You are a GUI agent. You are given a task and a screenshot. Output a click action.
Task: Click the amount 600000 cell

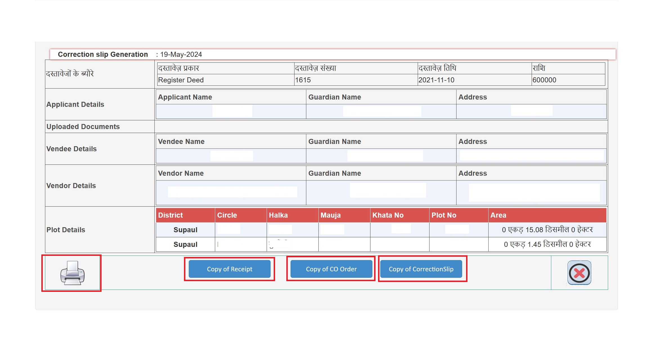(544, 80)
